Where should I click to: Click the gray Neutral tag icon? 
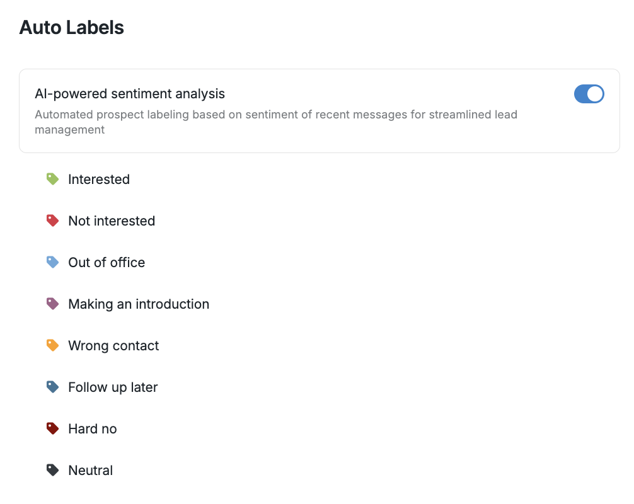[53, 471]
